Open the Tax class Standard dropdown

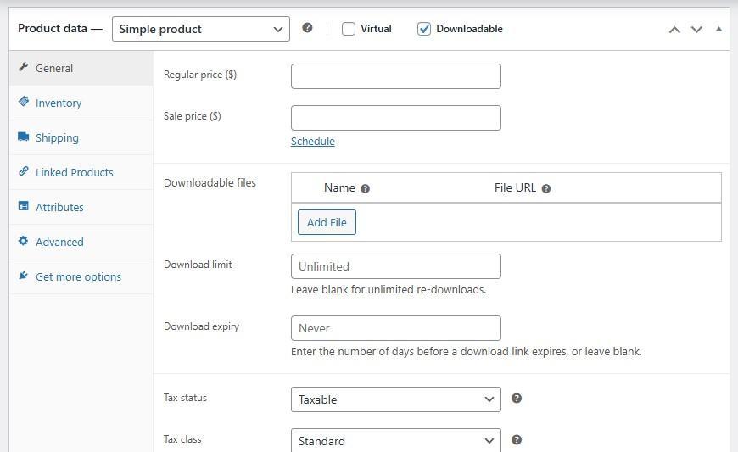[396, 440]
